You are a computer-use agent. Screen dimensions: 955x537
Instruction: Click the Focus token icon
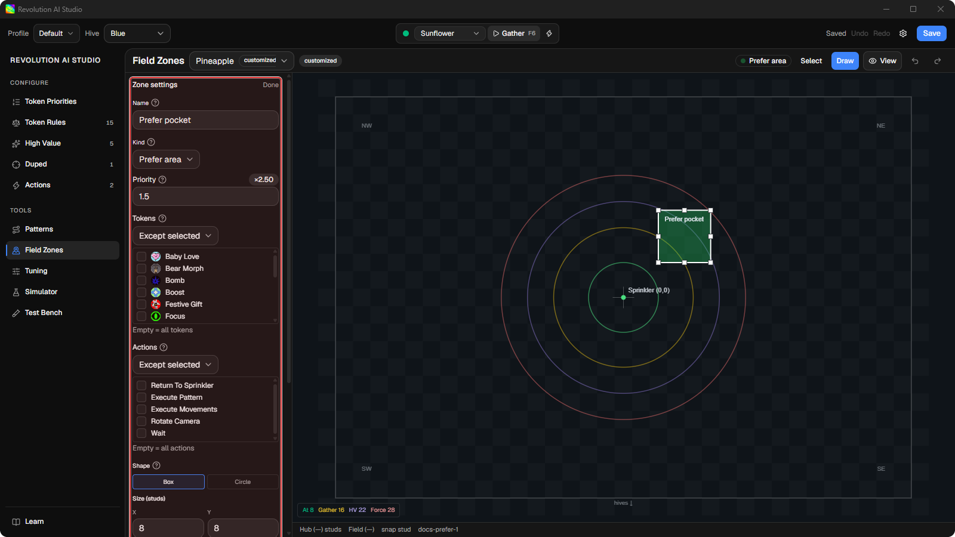click(156, 316)
